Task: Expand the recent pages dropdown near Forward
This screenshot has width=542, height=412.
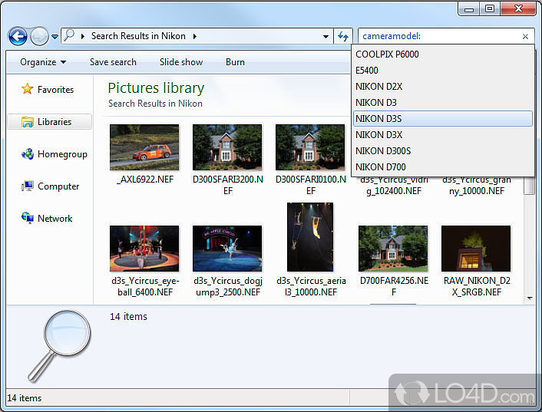Action: [54, 37]
